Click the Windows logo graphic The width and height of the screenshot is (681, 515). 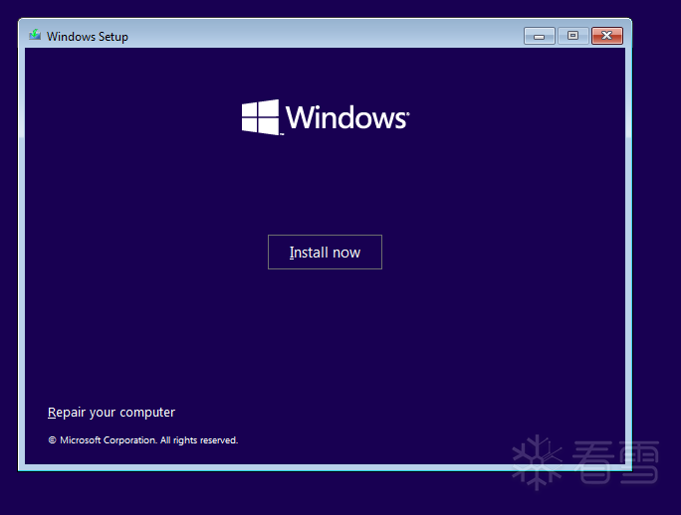(326, 117)
